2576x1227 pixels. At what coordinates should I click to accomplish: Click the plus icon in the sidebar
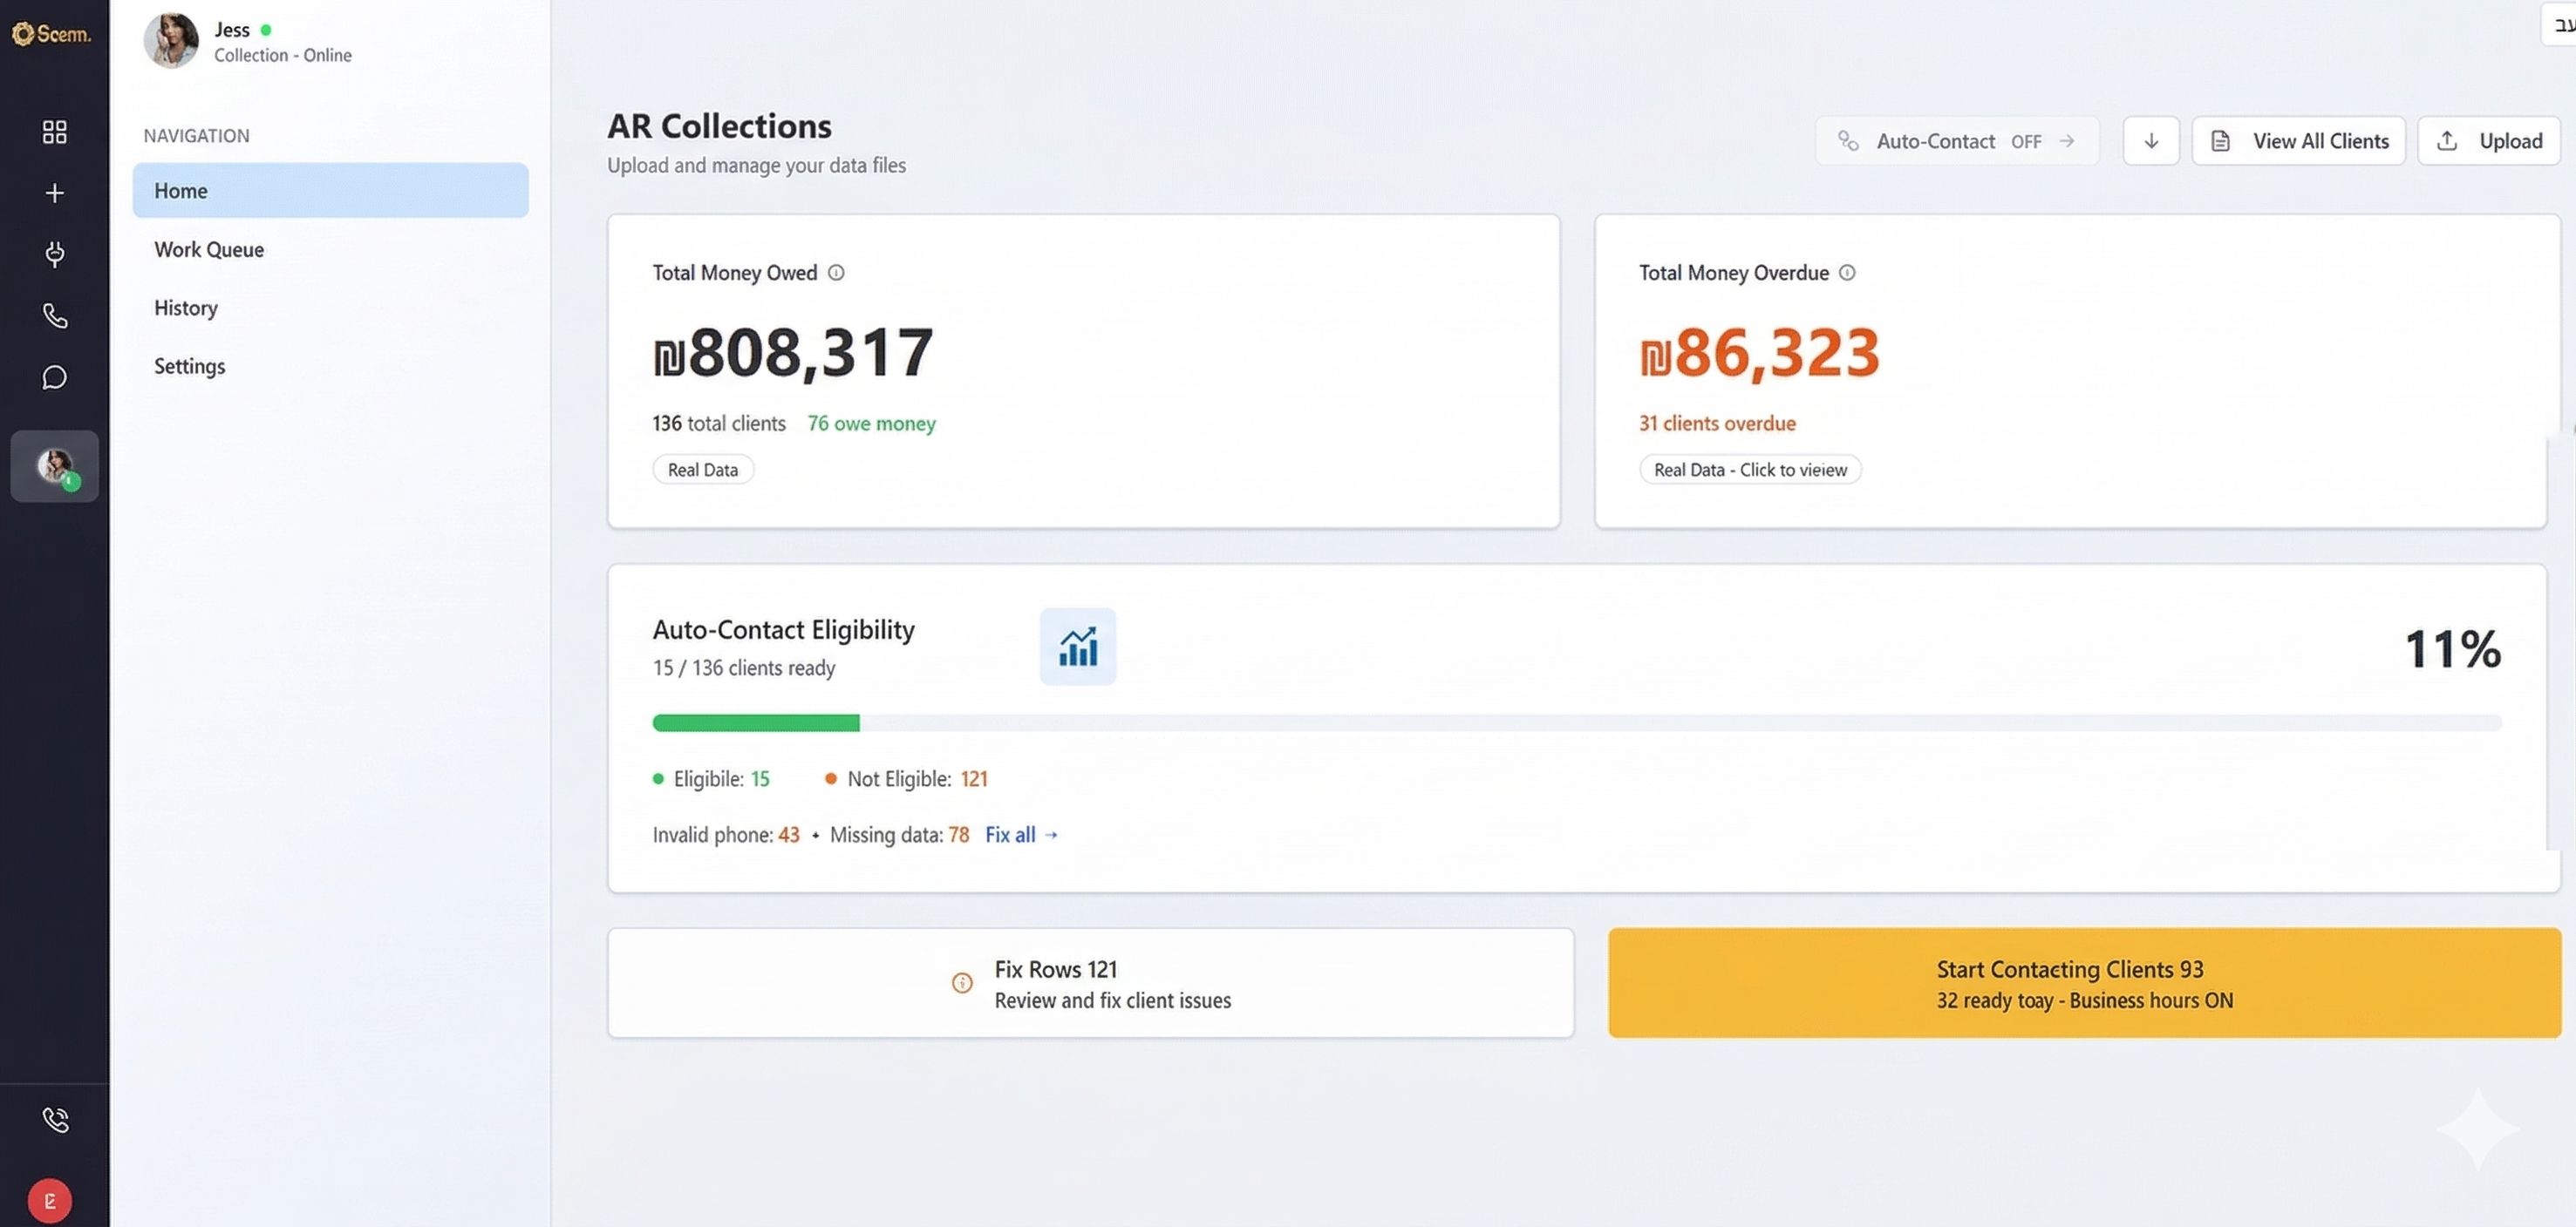tap(54, 193)
